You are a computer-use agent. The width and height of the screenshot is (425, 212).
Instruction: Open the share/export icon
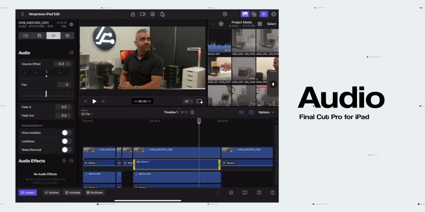tap(162, 14)
